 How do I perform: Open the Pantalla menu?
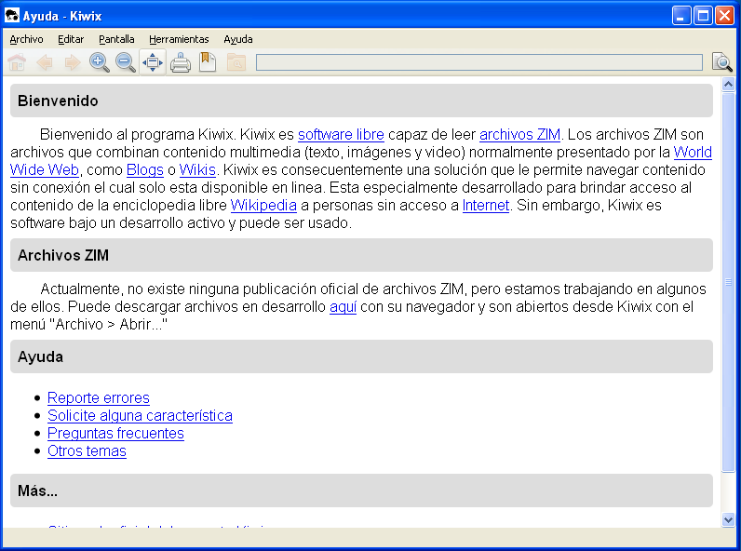tap(116, 39)
